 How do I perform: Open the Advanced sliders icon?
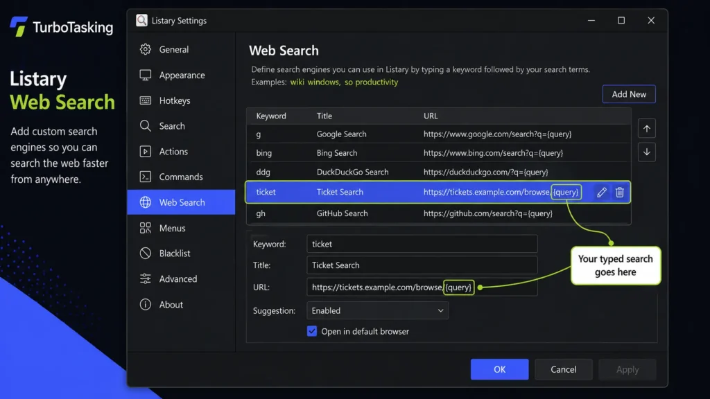[x=146, y=278]
